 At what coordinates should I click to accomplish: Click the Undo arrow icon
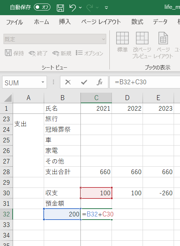click(73, 7)
